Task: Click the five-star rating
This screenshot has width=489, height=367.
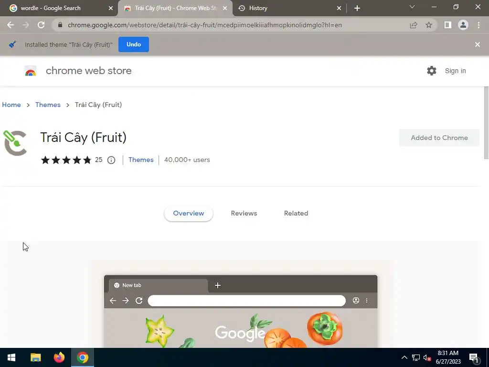Action: (66, 160)
